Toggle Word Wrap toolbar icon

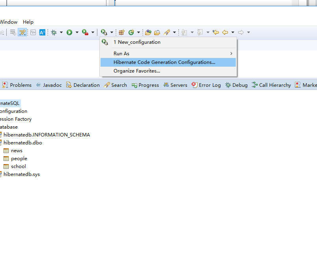[x=13, y=32]
